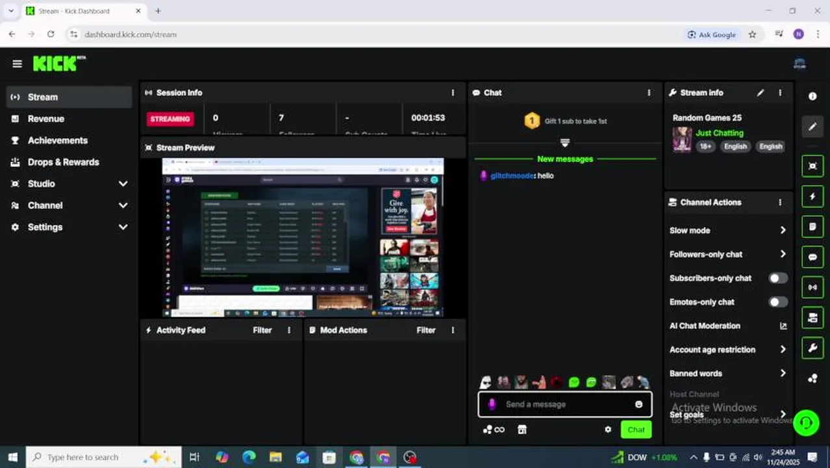This screenshot has width=830, height=468.
Task: Edit Stream info with the pencil icon
Action: 761,93
